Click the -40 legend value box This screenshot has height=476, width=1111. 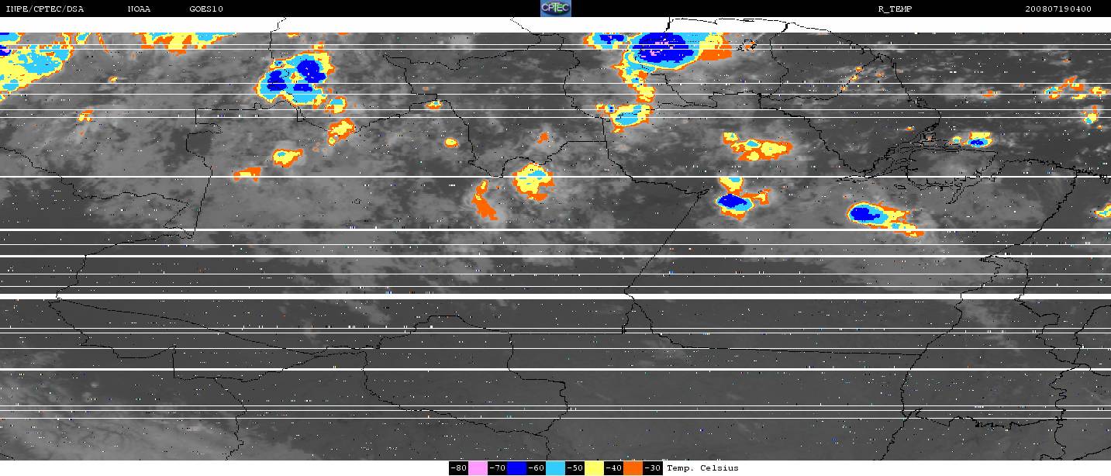613,468
